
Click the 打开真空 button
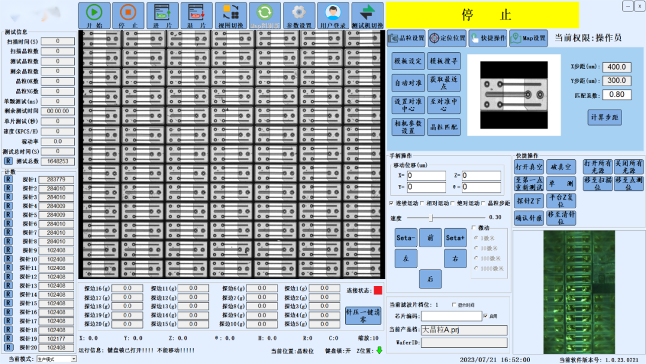[529, 167]
